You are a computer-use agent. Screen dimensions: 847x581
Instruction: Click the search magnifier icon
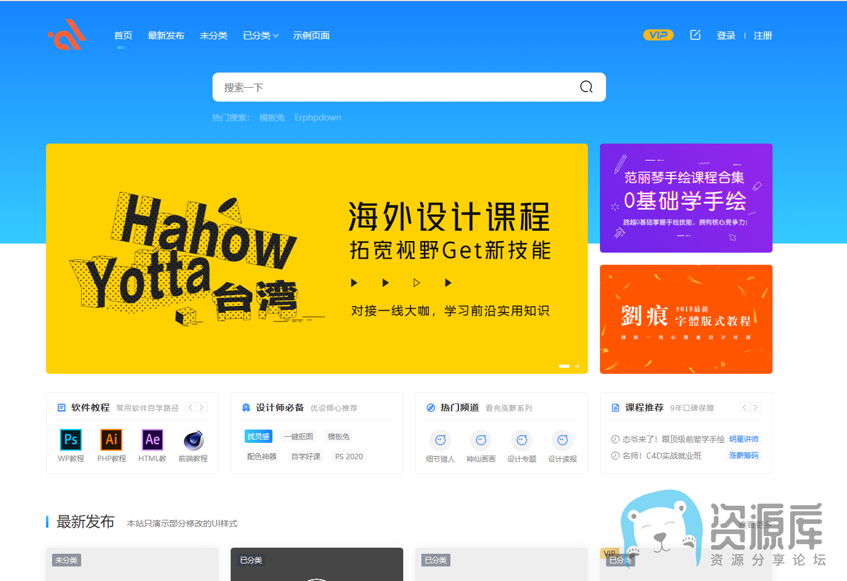(586, 87)
